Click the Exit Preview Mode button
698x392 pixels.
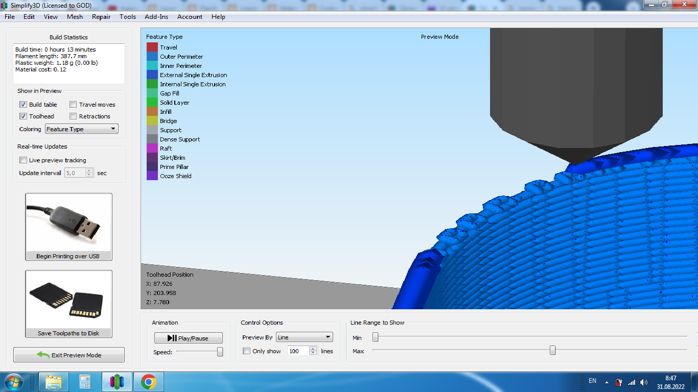69,355
